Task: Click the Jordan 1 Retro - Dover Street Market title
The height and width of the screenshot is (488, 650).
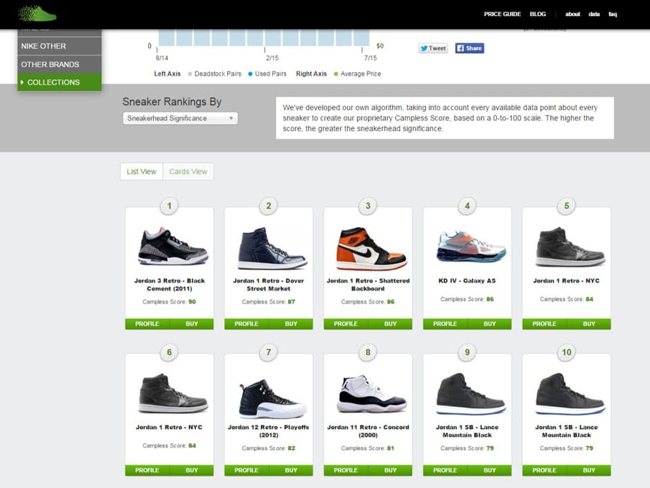Action: click(x=269, y=284)
